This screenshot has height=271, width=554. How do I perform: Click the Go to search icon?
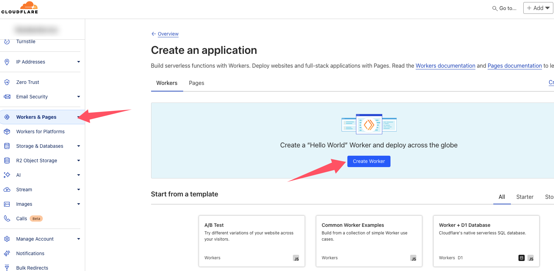tap(495, 8)
